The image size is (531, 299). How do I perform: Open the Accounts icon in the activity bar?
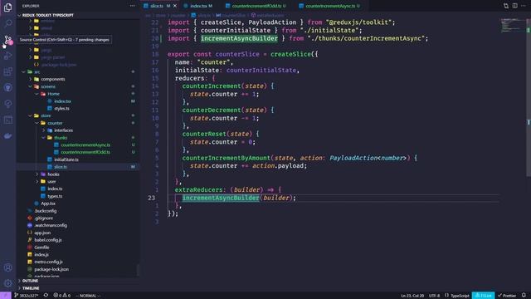tap(7, 267)
